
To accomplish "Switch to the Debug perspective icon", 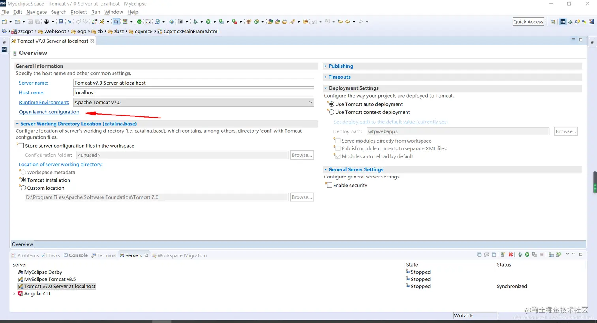I will tap(570, 22).
